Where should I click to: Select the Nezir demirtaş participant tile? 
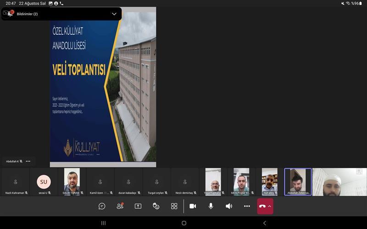pos(185,182)
